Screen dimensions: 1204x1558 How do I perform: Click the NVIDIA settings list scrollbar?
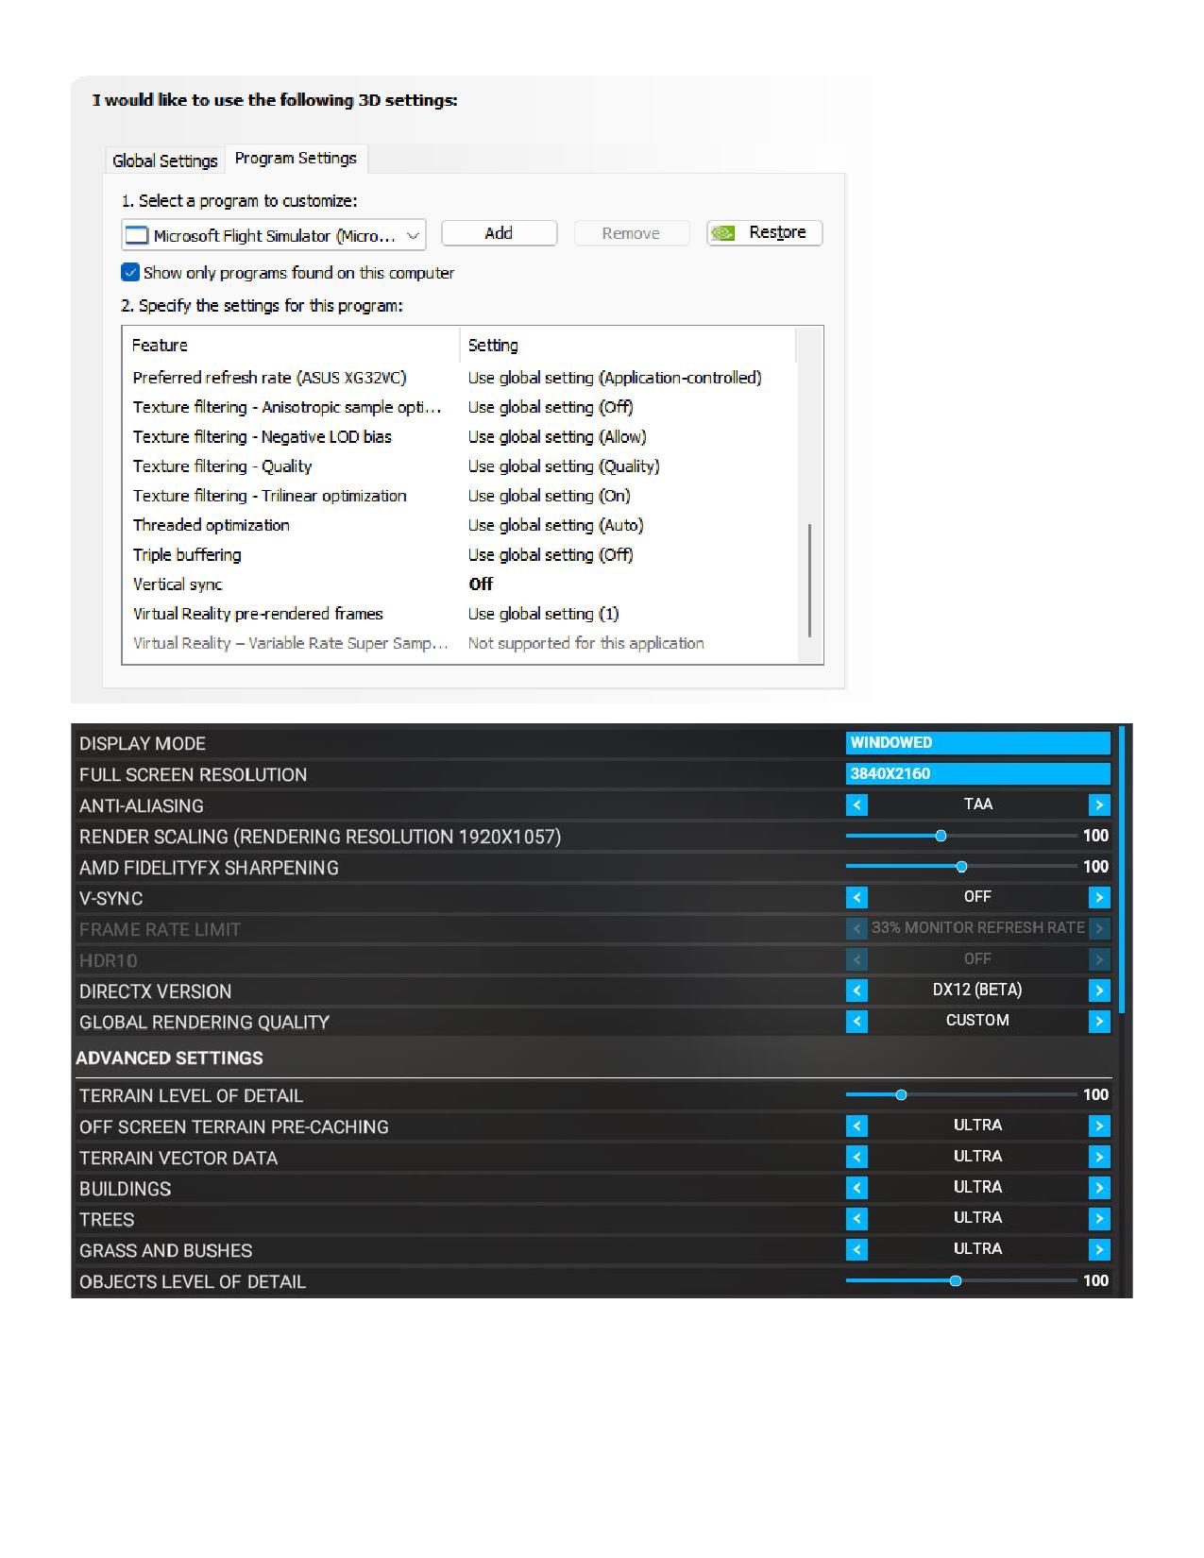[x=810, y=580]
